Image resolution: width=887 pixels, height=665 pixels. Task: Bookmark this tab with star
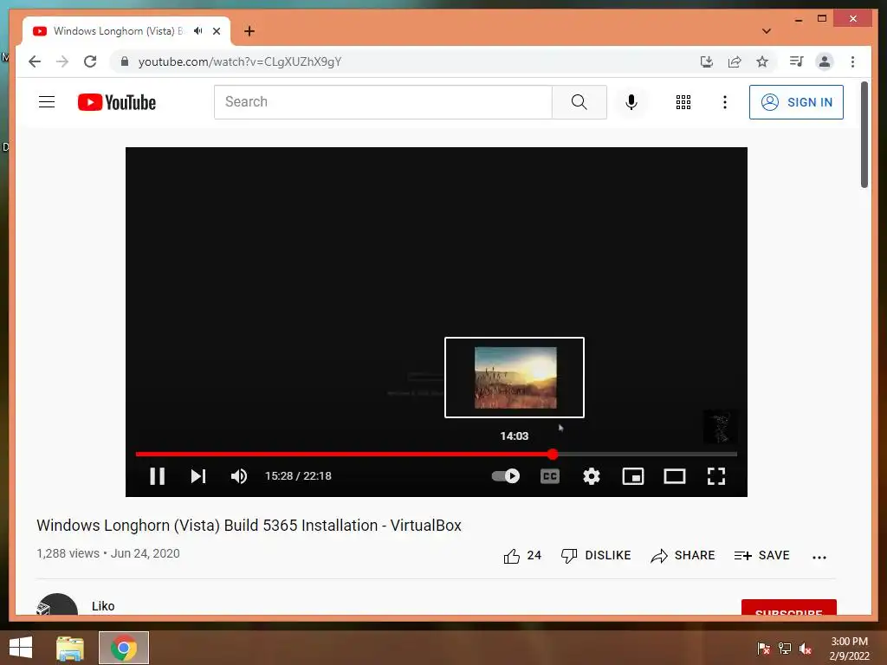(x=762, y=61)
